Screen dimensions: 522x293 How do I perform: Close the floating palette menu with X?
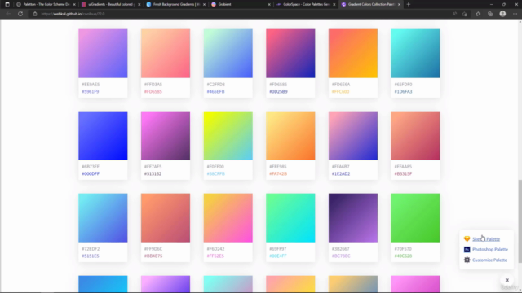pos(507,280)
